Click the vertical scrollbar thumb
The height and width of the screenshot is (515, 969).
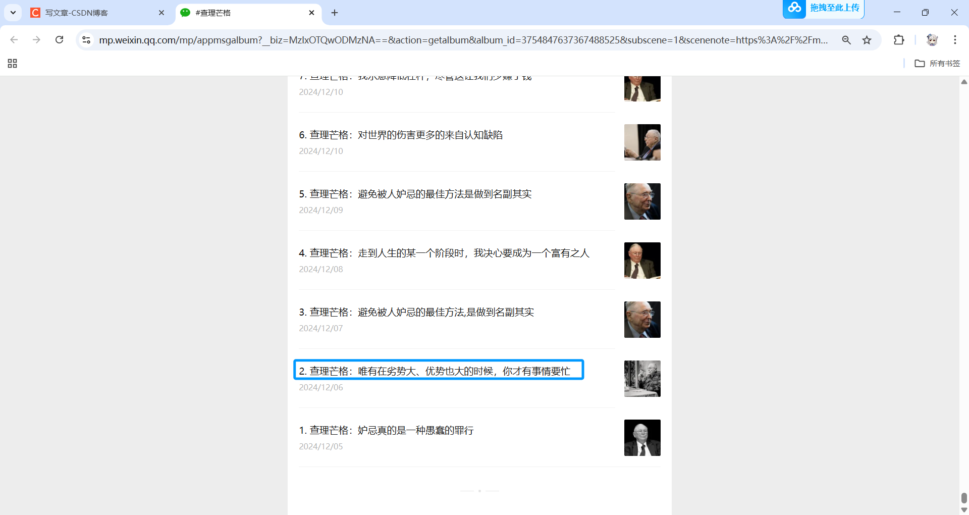point(964,498)
